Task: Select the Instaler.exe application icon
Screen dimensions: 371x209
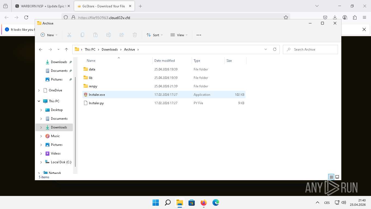Action: [x=86, y=95]
